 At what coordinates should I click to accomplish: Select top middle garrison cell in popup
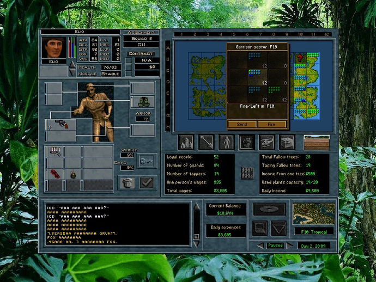click(258, 60)
